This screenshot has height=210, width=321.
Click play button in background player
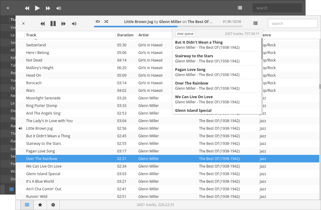37,8
